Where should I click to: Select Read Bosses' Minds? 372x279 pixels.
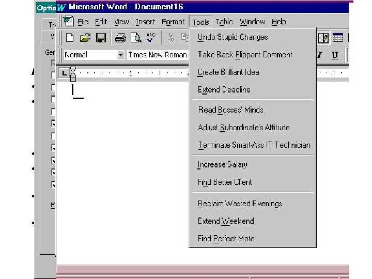(253, 110)
